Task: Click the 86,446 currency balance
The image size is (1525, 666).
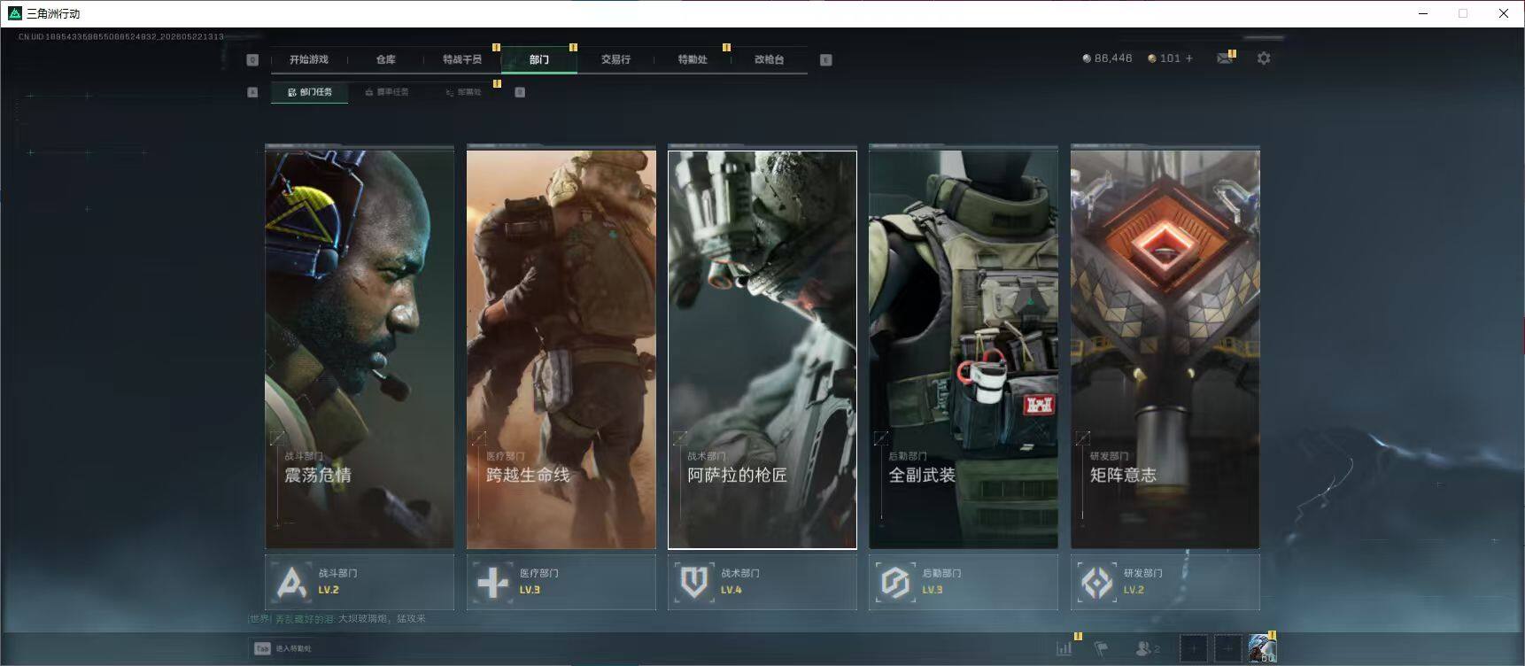Action: pyautogui.click(x=1107, y=58)
